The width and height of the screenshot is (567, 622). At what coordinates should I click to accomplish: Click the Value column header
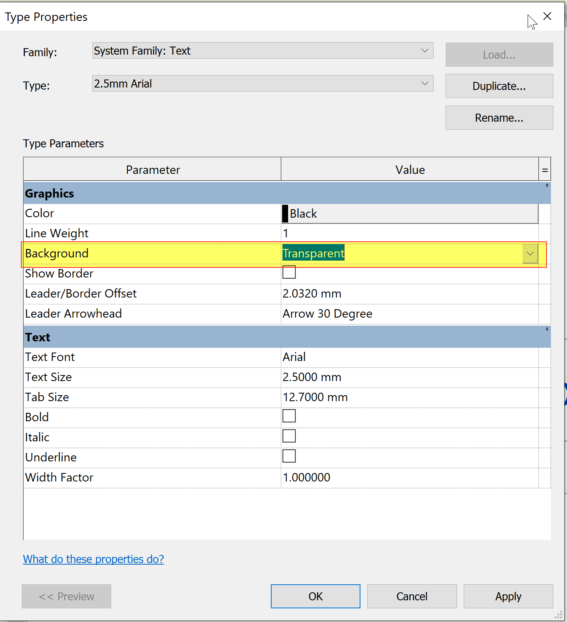coord(410,169)
